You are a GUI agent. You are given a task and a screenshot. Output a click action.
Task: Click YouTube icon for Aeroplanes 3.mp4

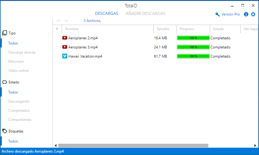tap(64, 47)
